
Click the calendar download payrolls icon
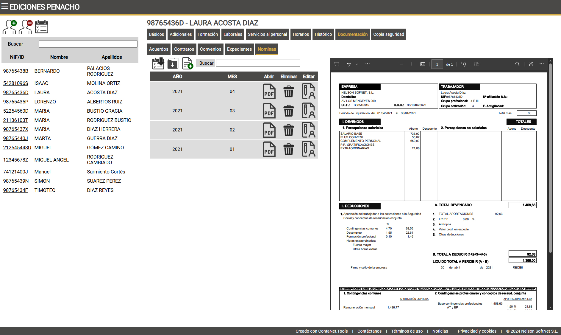(x=158, y=63)
